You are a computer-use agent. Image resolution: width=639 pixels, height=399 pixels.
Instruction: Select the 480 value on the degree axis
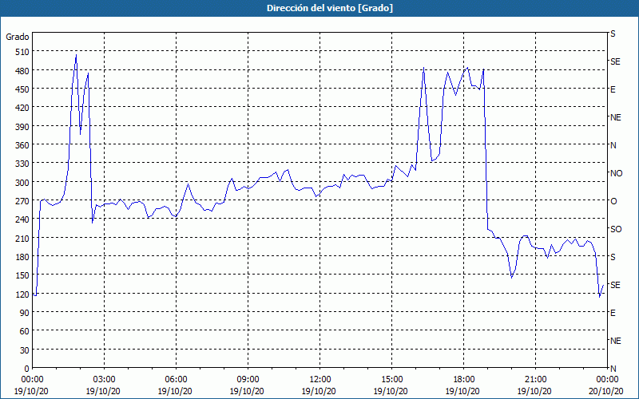(x=22, y=70)
